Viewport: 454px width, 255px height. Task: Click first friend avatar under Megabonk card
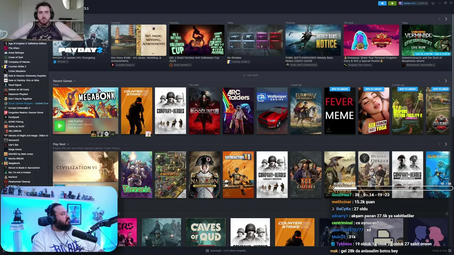94,134
